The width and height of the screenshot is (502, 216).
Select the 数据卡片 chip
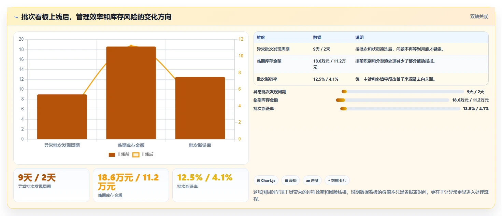(337, 180)
